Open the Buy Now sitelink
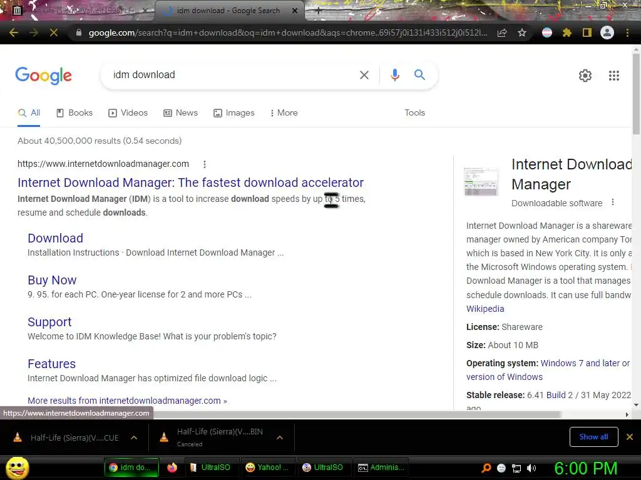This screenshot has width=641, height=480. pyautogui.click(x=52, y=281)
